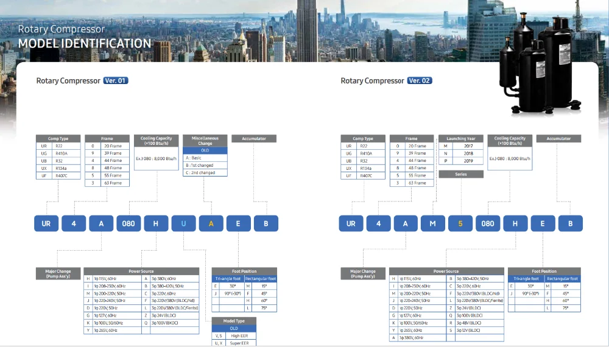Select the UR code box in Ver. 02
The image size is (609, 347).
(351, 223)
